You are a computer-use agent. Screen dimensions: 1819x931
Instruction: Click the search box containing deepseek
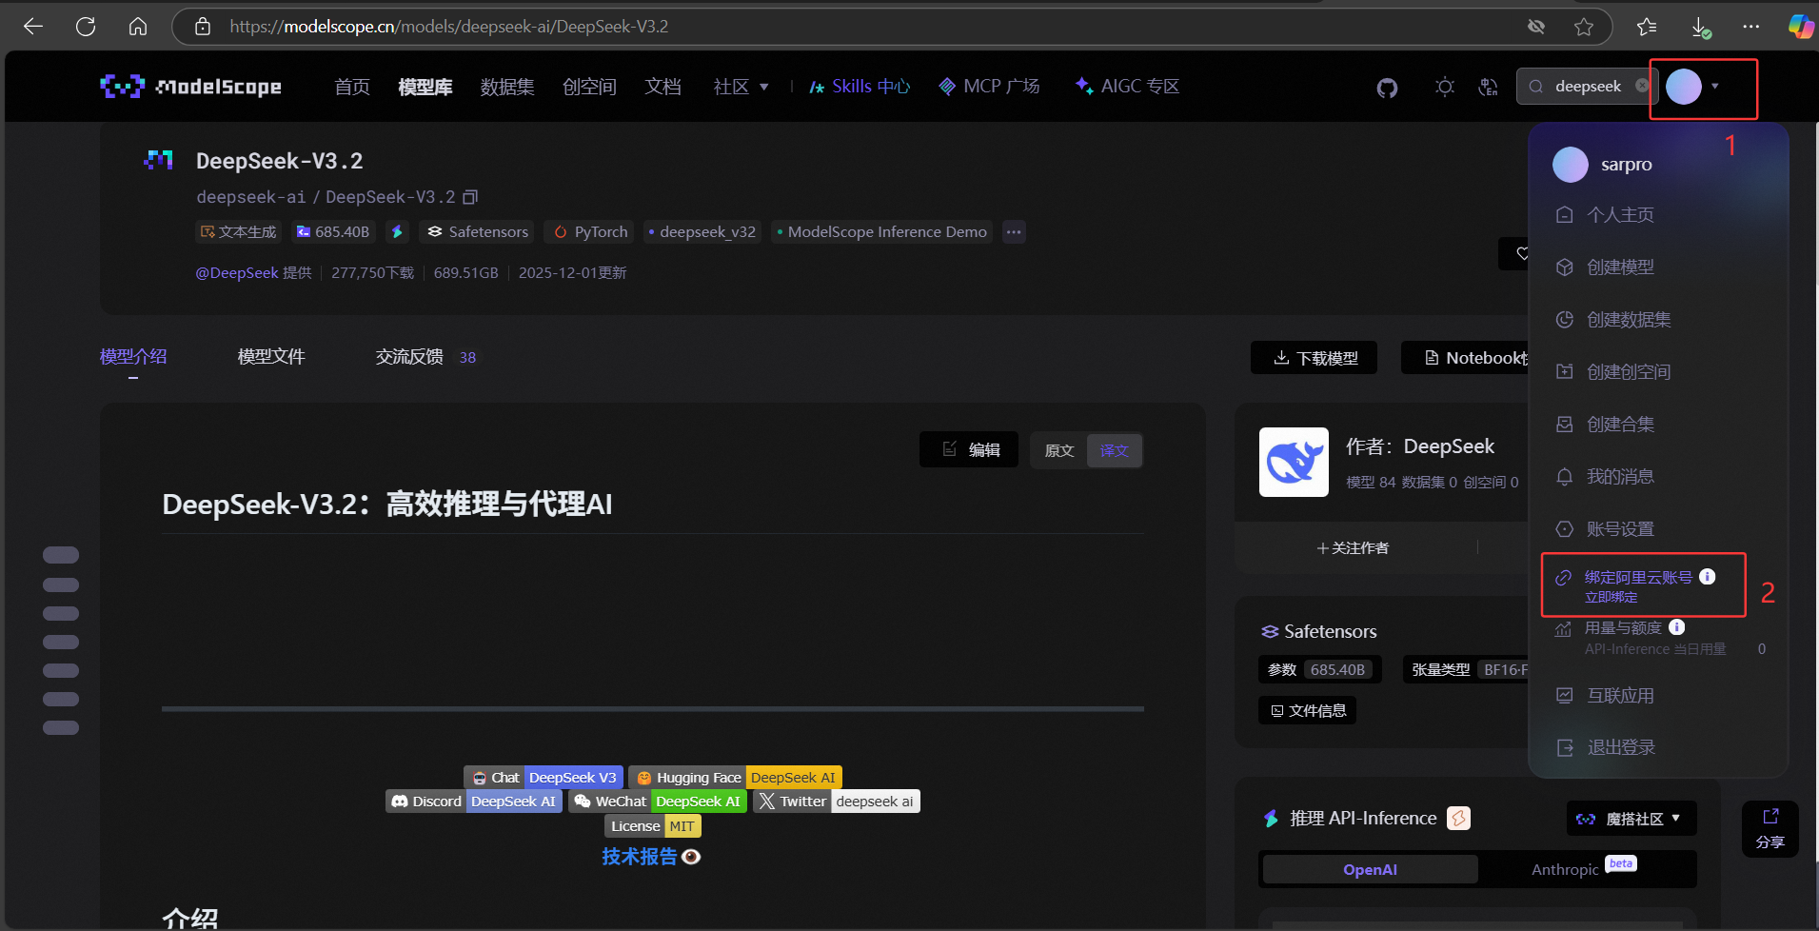coord(1586,86)
